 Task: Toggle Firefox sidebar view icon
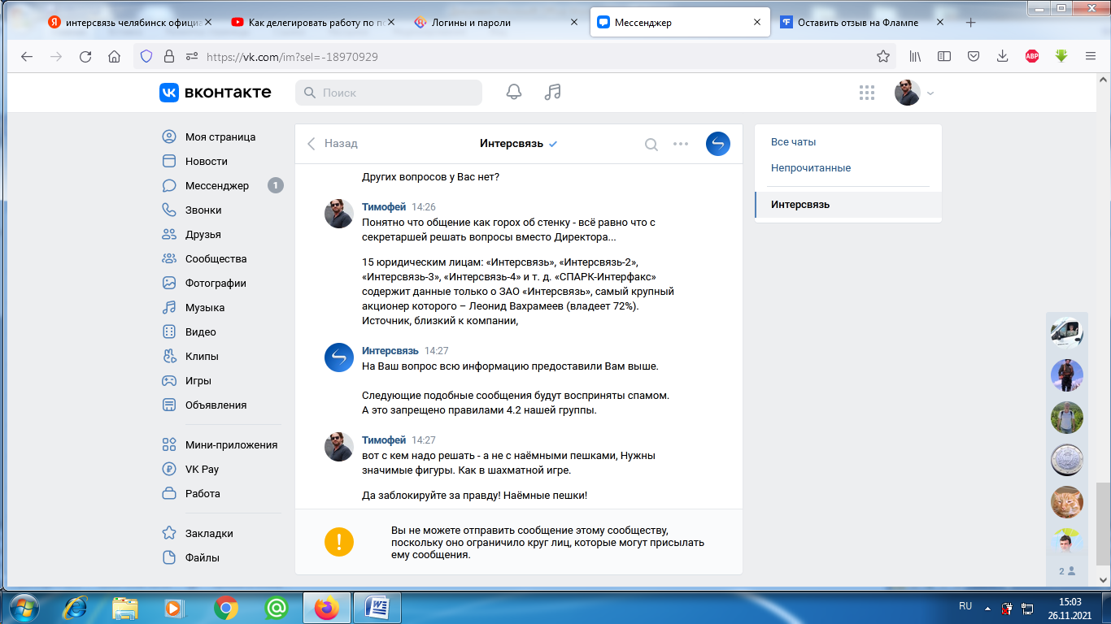pyautogui.click(x=944, y=56)
